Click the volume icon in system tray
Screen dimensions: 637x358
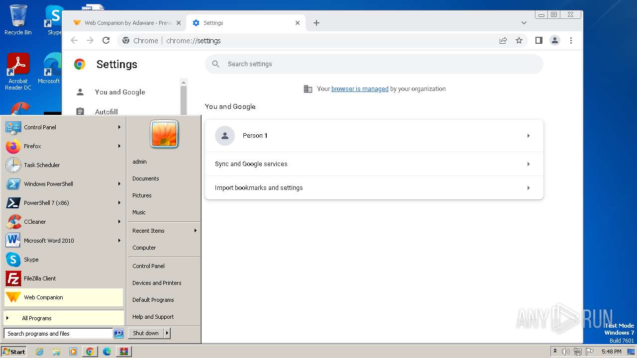pyautogui.click(x=566, y=352)
